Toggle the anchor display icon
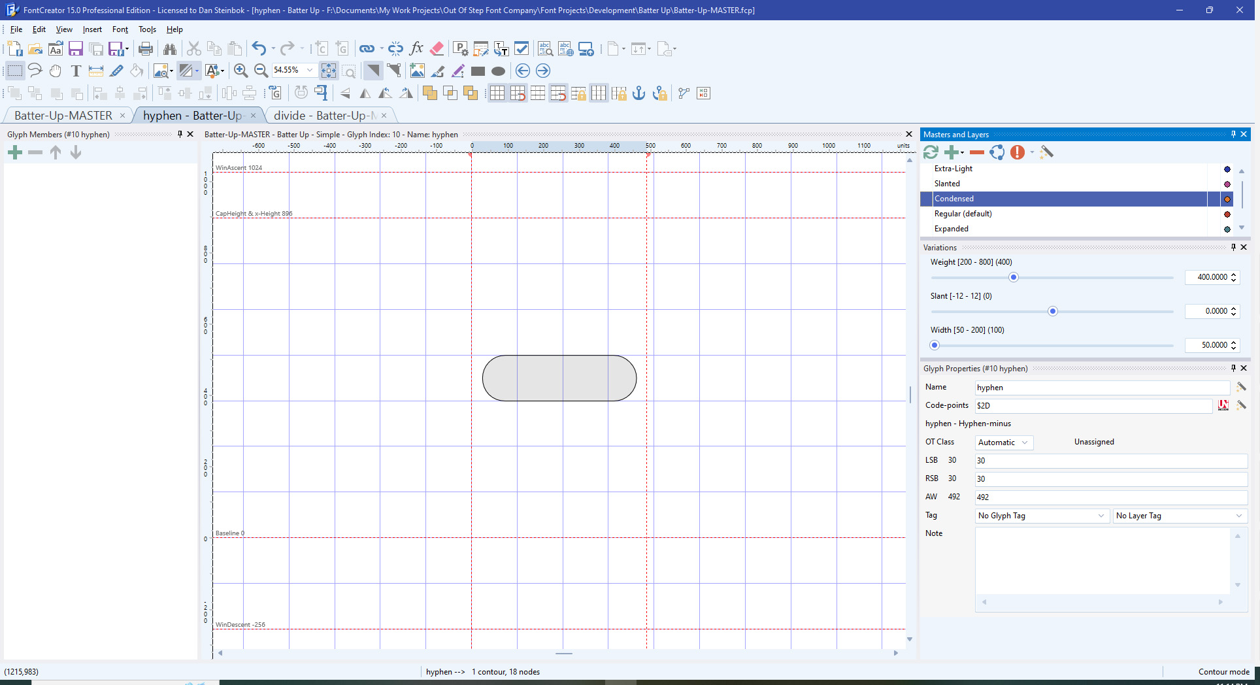Screen dimensions: 1260x685 [x=638, y=93]
